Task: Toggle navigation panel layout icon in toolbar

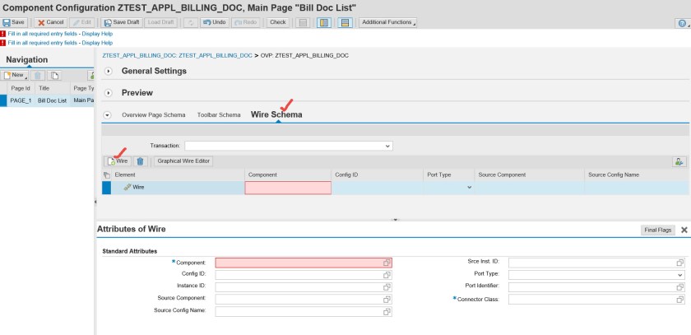Action: coord(324,22)
